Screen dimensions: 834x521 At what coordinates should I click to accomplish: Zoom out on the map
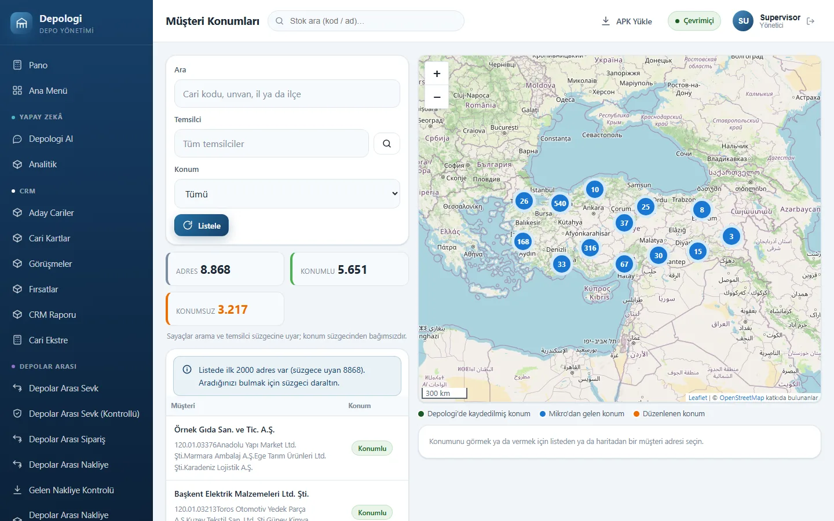[437, 97]
